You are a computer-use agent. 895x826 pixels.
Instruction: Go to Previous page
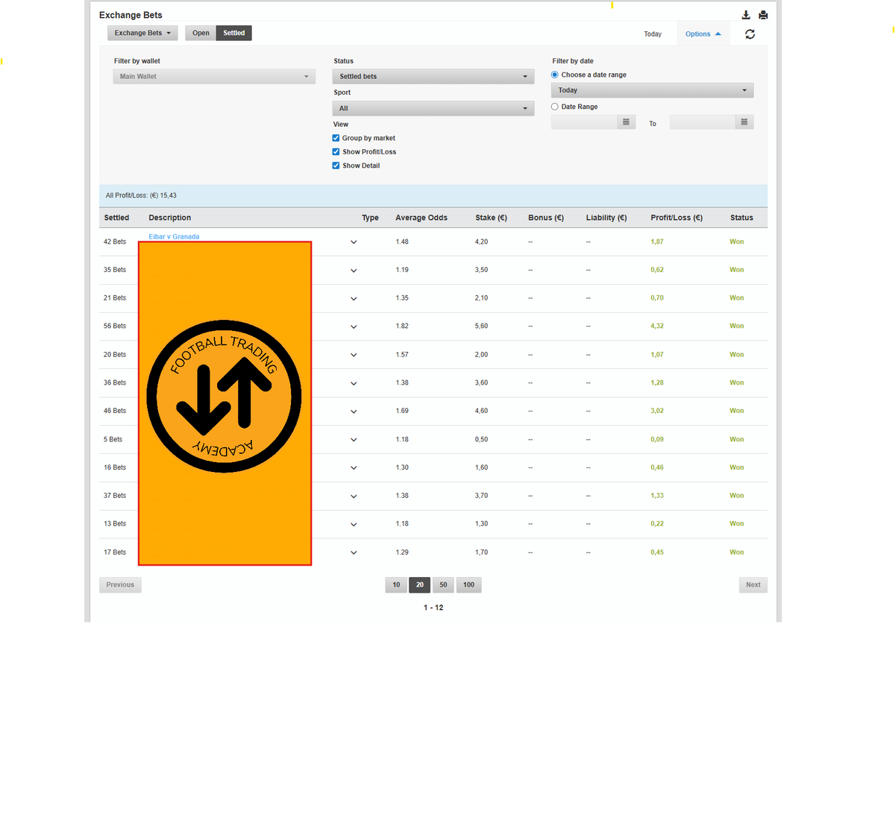coord(120,585)
